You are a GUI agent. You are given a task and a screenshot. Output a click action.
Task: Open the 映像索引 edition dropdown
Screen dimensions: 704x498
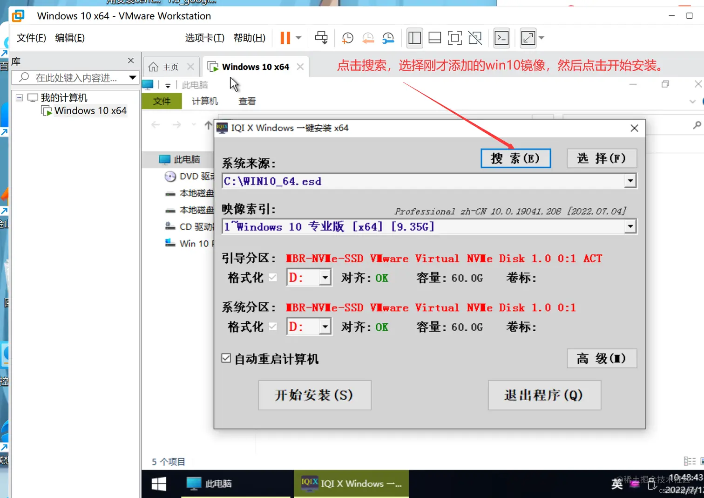pyautogui.click(x=630, y=226)
